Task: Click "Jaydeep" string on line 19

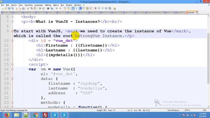Action: [x=89, y=84]
